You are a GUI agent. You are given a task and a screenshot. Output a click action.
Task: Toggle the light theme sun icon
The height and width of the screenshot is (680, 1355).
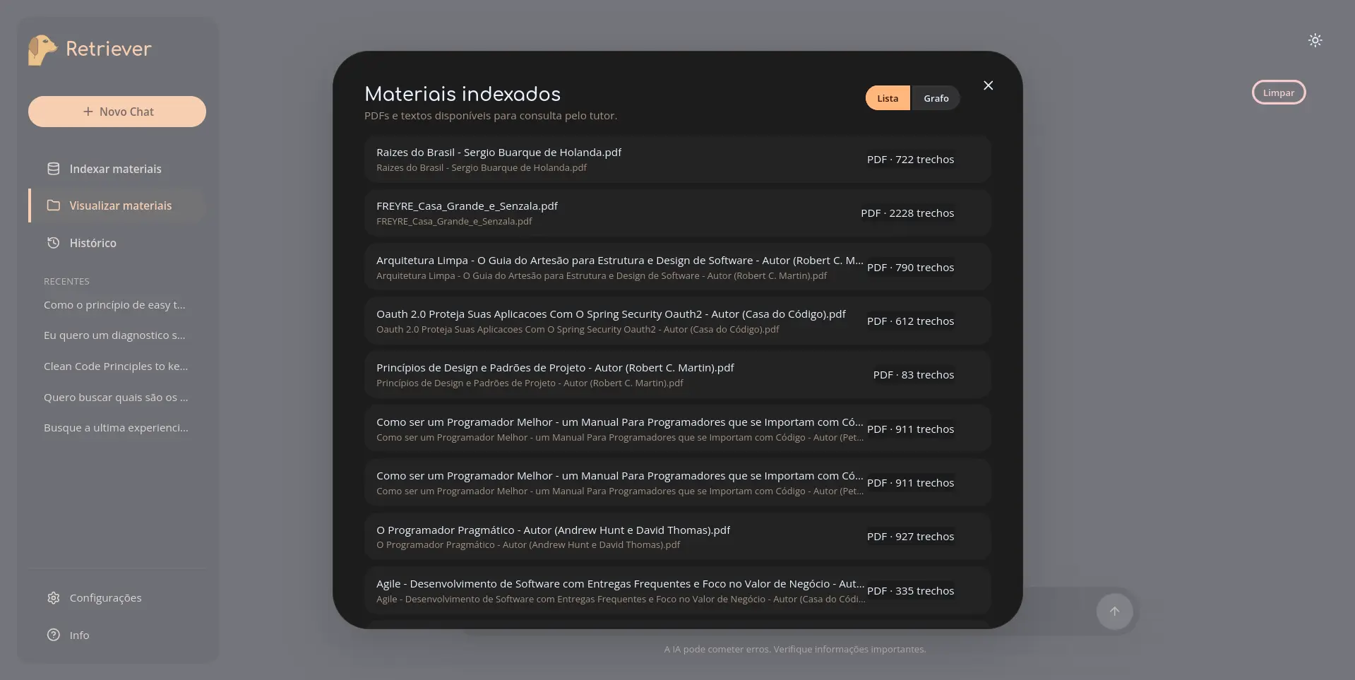pos(1315,40)
